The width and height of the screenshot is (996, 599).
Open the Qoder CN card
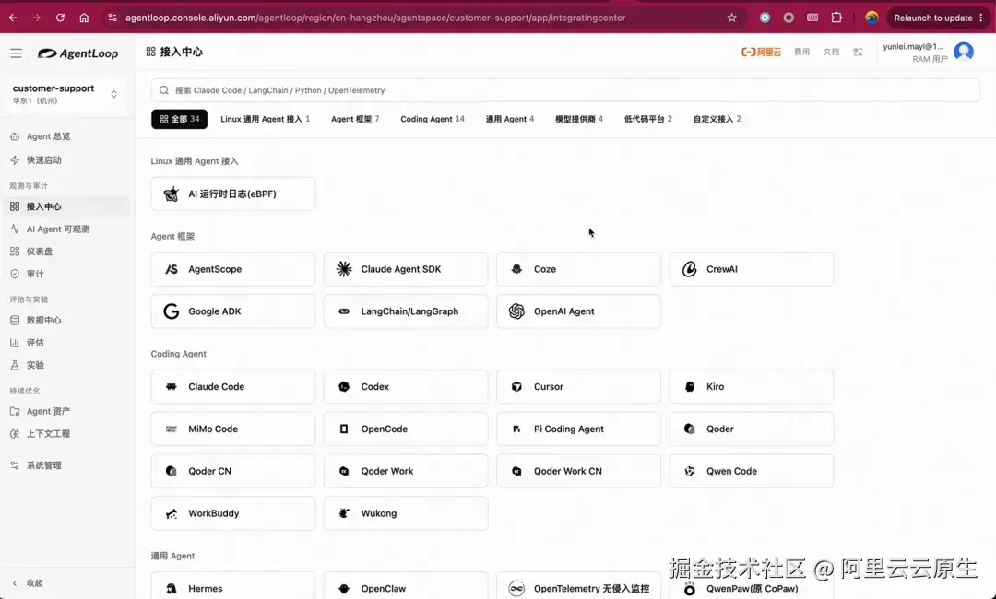click(x=233, y=472)
